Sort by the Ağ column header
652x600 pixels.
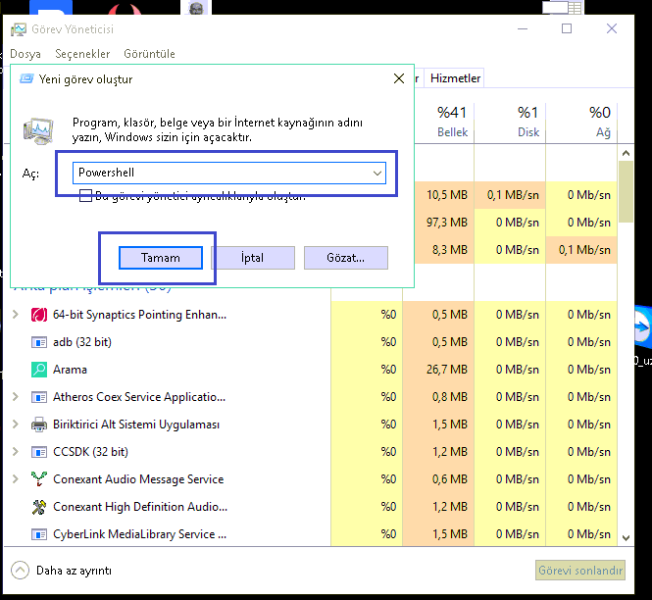pos(581,122)
